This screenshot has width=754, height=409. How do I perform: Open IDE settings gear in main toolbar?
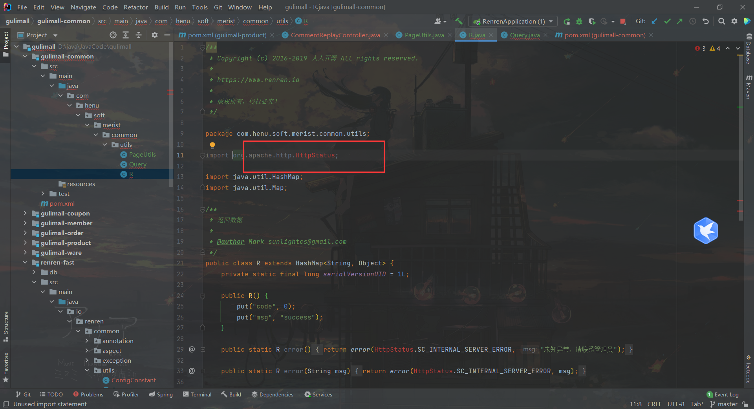734,21
